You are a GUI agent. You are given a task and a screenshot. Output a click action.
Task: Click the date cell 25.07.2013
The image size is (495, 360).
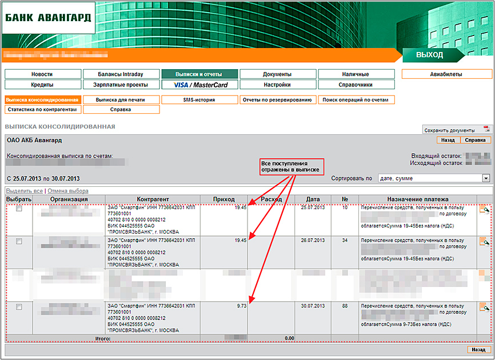(313, 207)
